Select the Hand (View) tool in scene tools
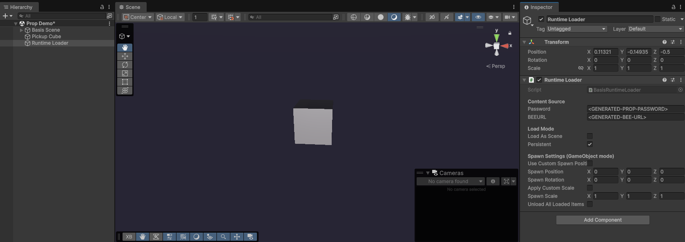This screenshot has width=685, height=242. tap(125, 48)
